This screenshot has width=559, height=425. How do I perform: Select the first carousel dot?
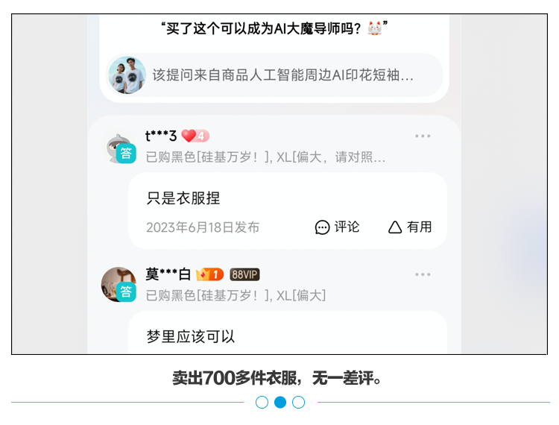262,402
